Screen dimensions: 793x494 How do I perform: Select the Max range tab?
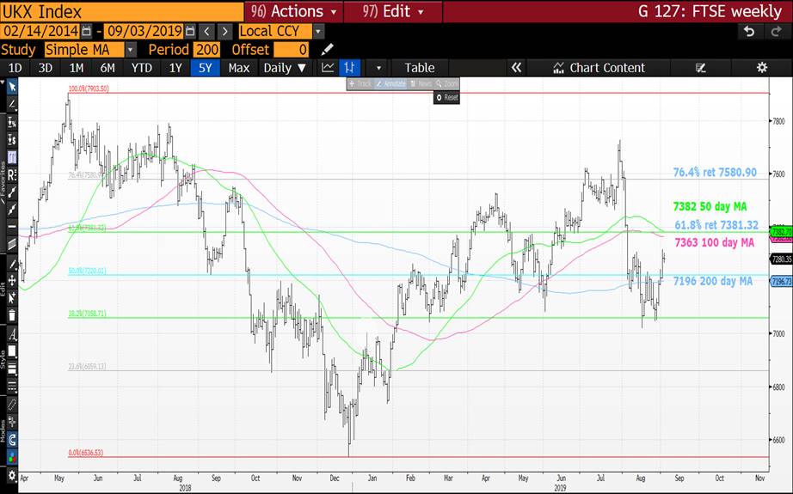(239, 68)
